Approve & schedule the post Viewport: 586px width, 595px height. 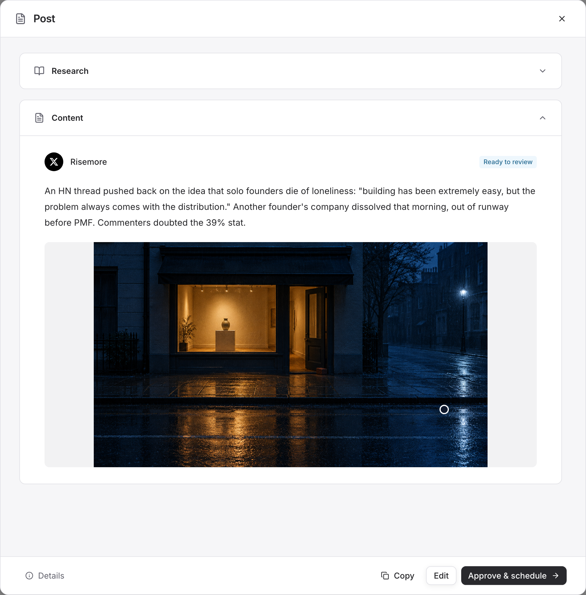tap(513, 576)
